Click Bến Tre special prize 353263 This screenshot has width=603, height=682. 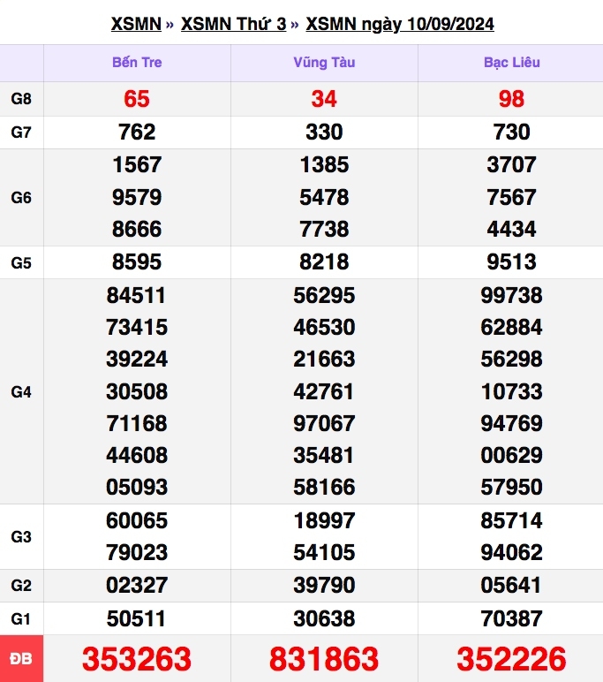[137, 659]
